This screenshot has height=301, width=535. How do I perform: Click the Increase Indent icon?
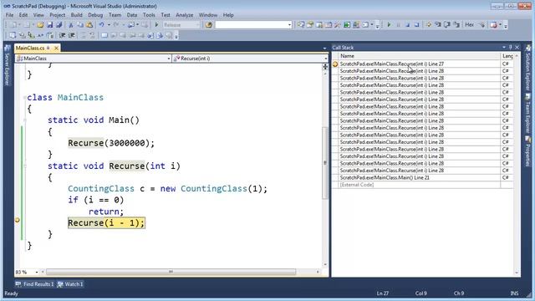(x=72, y=35)
